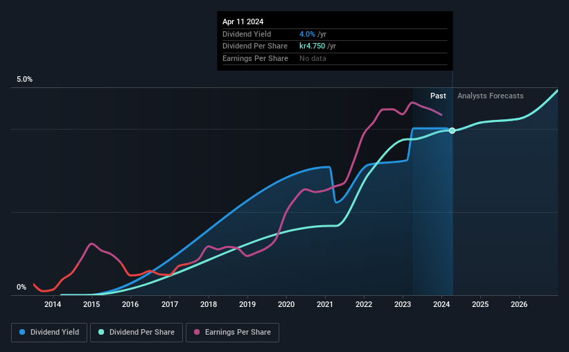
Task: Click the 2014 x-axis label
Action: coord(53,304)
